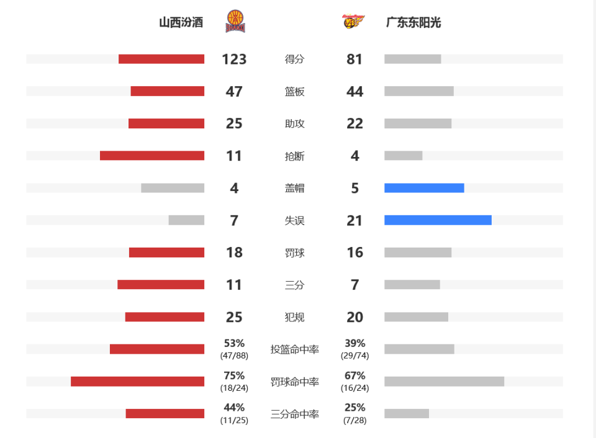Click the blue 盖帽 bar for Guangdong
The height and width of the screenshot is (438, 596).
[424, 188]
